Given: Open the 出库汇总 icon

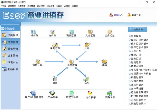Looking at the screenshot, I should click(110, 33).
